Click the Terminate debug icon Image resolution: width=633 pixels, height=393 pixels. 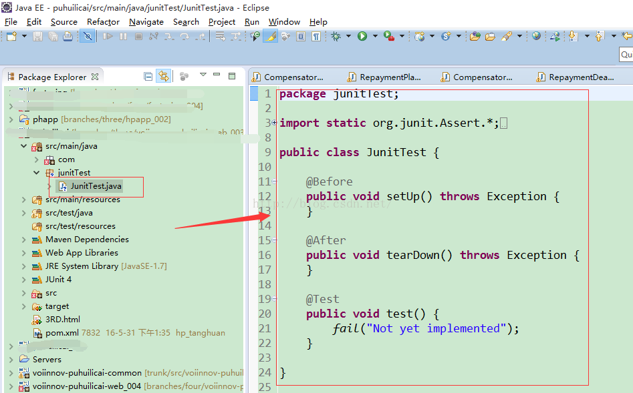[138, 36]
